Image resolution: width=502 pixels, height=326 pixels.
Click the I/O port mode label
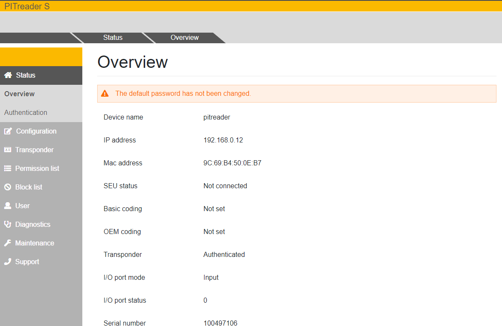click(x=124, y=277)
